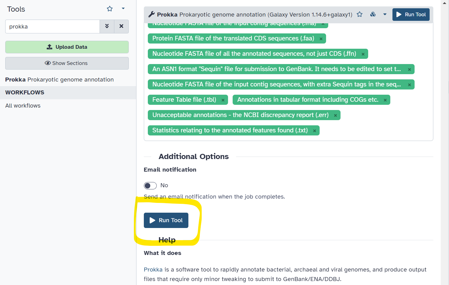Remove Statistics (.txt) output tag
The width and height of the screenshot is (449, 285).
(x=314, y=131)
